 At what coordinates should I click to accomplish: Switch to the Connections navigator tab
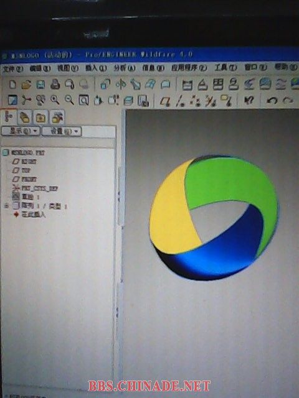click(57, 118)
